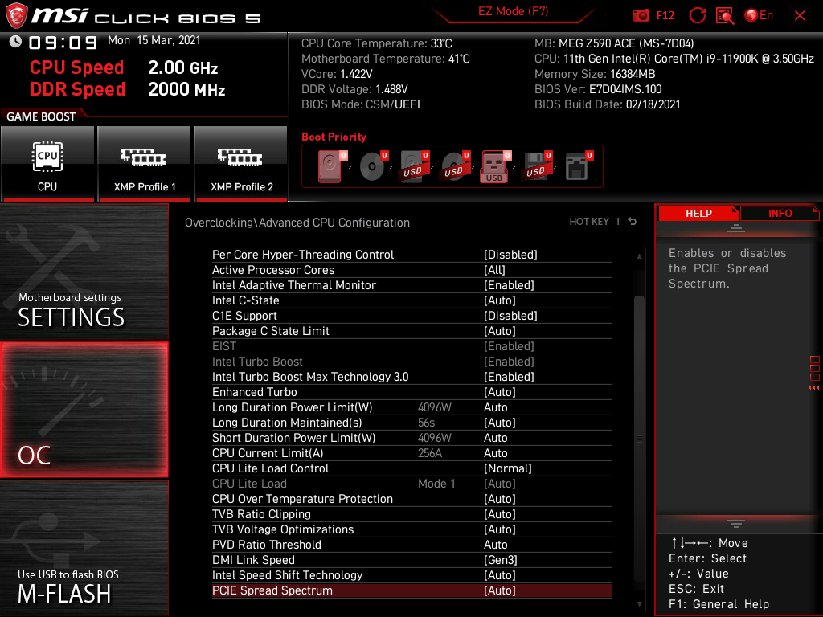Click the scroll up arrow of settings list
This screenshot has height=617, width=823.
click(x=639, y=256)
